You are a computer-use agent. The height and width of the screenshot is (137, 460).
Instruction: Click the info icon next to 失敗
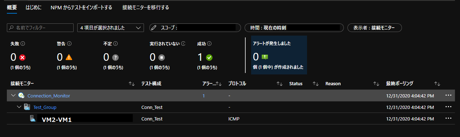click(x=23, y=44)
